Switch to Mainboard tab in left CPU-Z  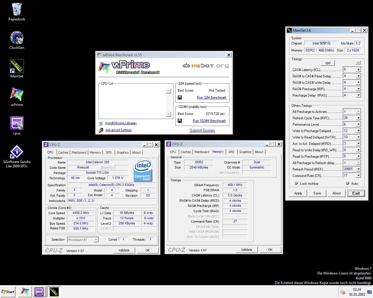[79, 152]
